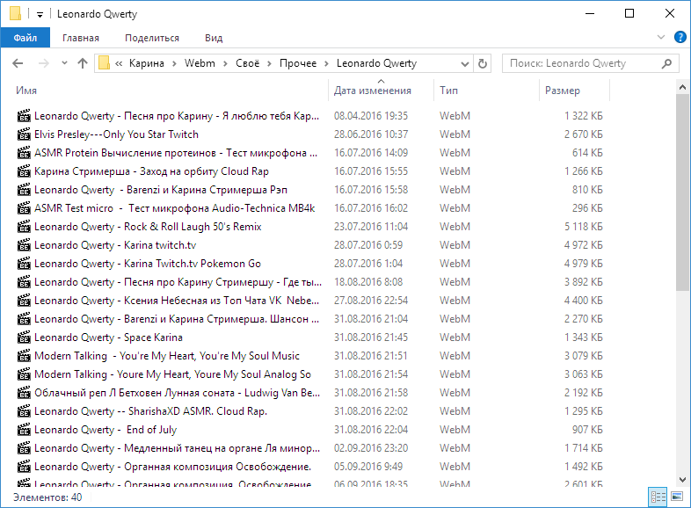Select icon of Karina Twitch.tv Pokemon Go file
691x508 pixels.
pos(24,264)
